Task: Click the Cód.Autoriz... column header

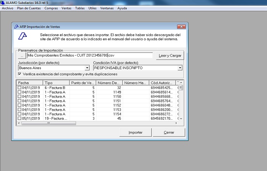Action: pos(162,83)
